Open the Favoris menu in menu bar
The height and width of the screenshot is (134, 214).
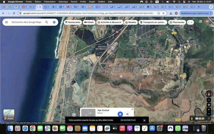(x=74, y=2)
